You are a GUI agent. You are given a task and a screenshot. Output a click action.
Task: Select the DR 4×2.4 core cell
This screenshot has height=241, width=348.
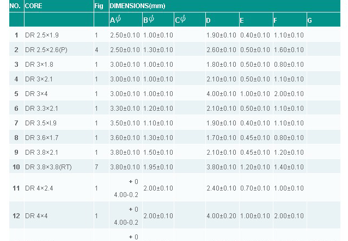coord(39,188)
